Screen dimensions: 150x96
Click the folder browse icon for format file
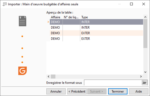144,82
